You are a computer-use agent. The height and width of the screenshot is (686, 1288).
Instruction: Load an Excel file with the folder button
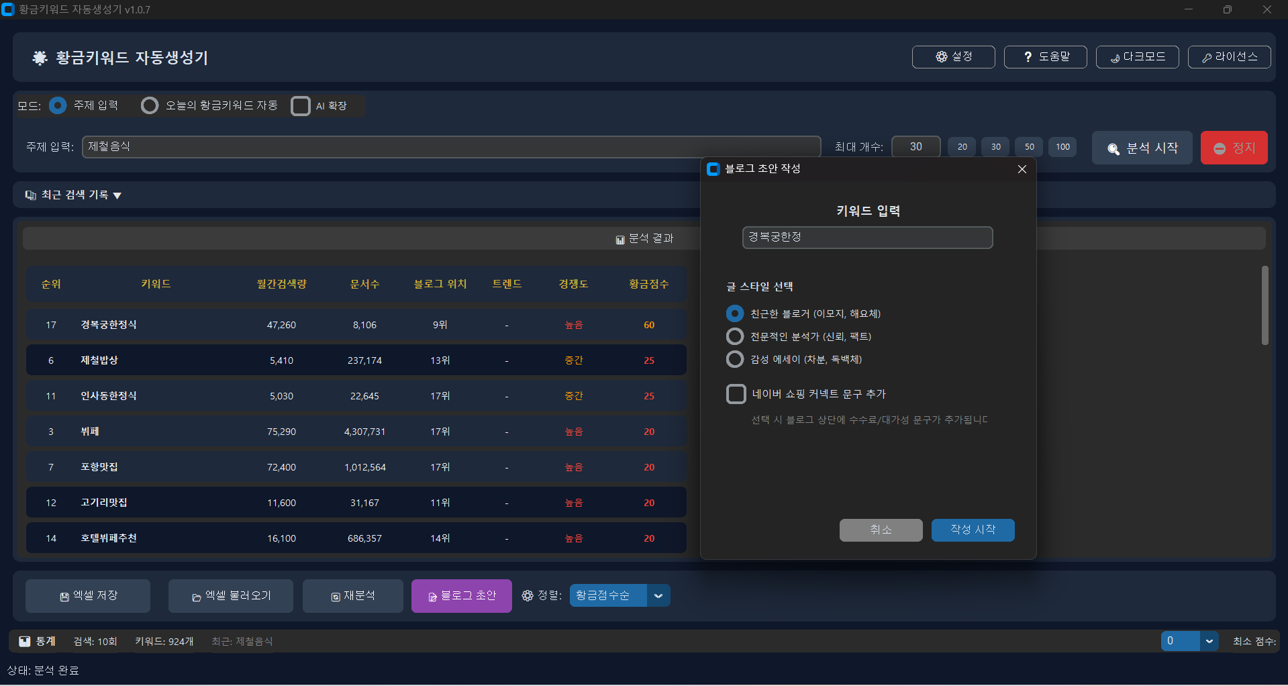[231, 596]
